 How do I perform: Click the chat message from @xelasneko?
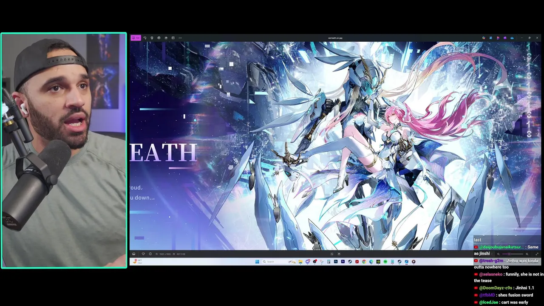click(x=509, y=277)
